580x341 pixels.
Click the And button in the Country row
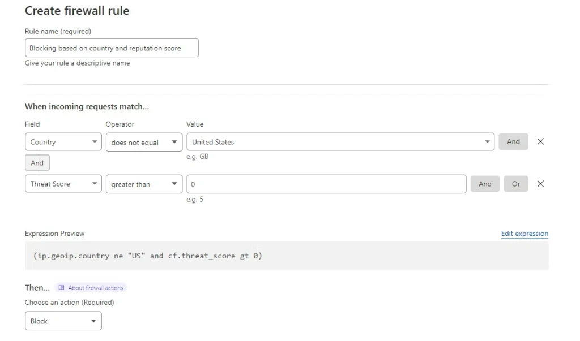click(x=513, y=142)
